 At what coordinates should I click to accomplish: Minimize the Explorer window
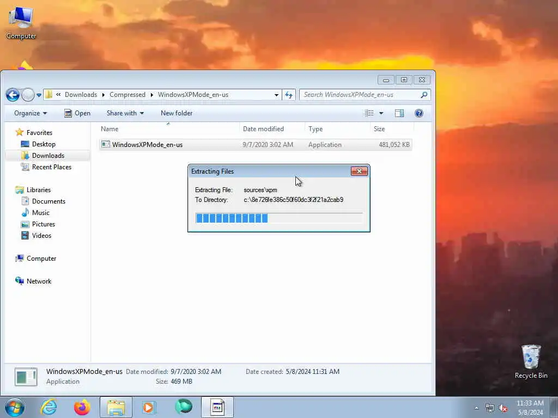pos(386,80)
